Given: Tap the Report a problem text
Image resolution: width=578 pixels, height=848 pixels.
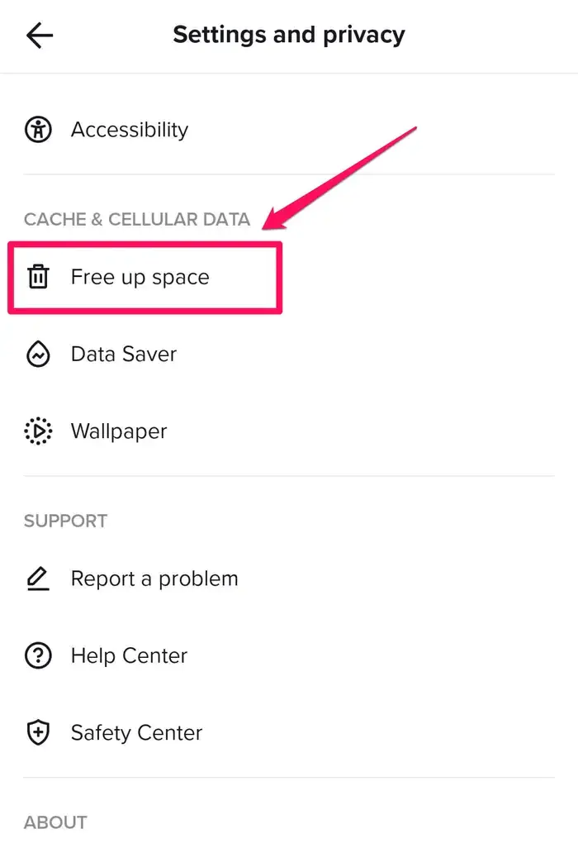Looking at the screenshot, I should (x=154, y=579).
